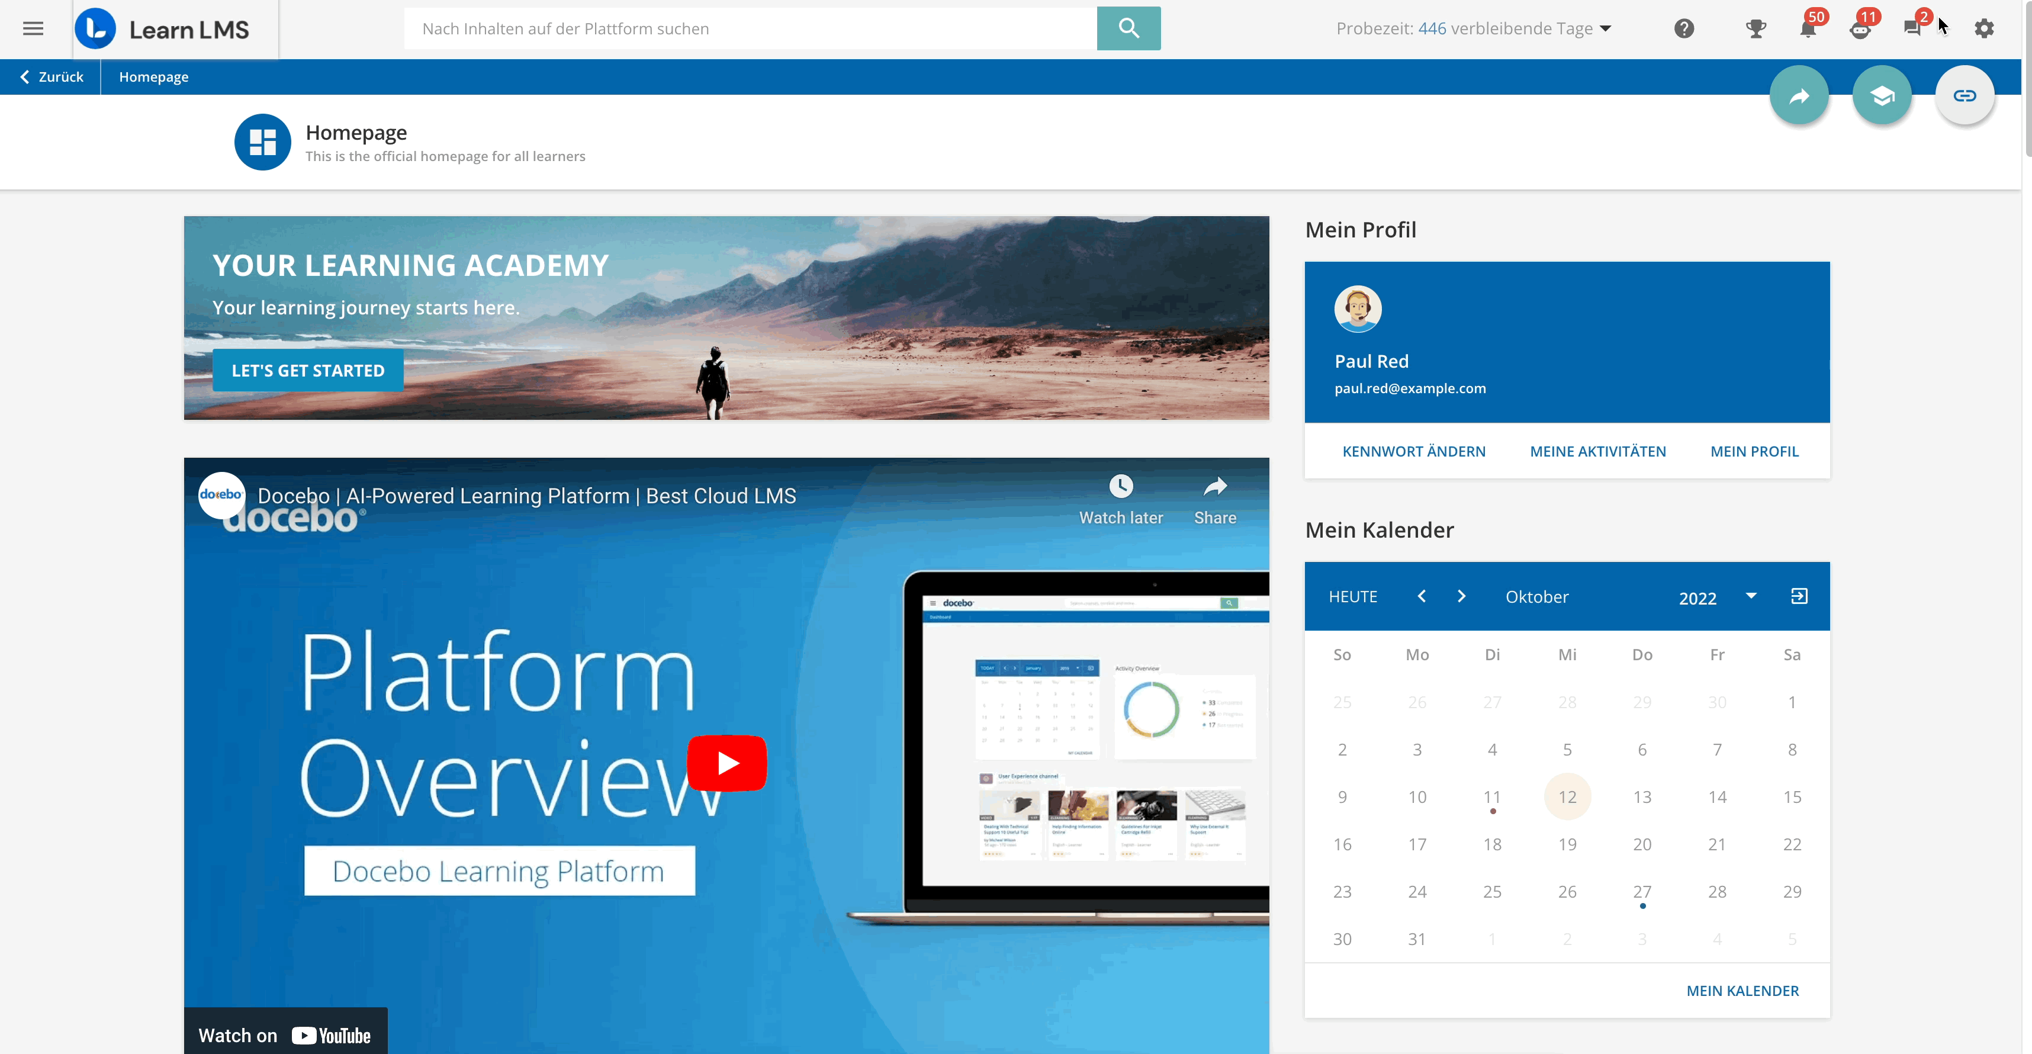Select October 23 in the calendar
The image size is (2032, 1054).
pos(1342,892)
